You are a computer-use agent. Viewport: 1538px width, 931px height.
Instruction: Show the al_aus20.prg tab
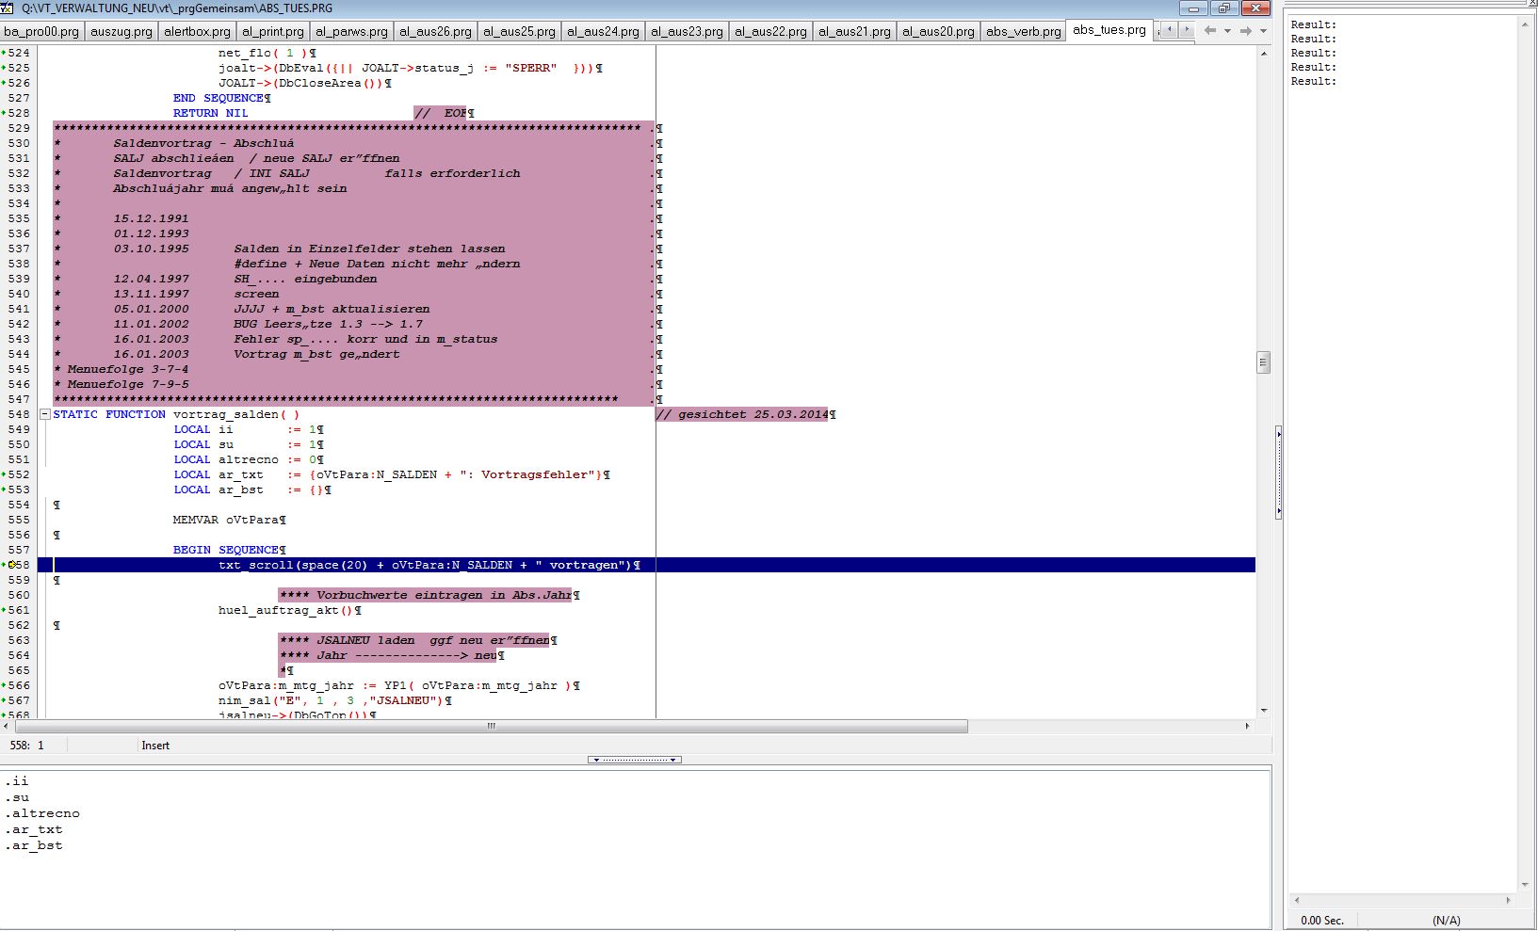938,31
